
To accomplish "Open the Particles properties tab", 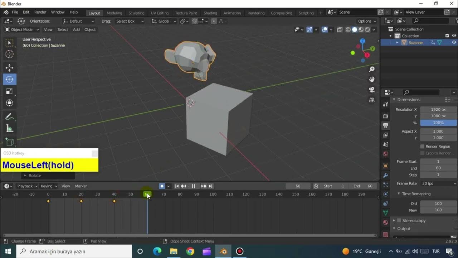I will (x=385, y=185).
